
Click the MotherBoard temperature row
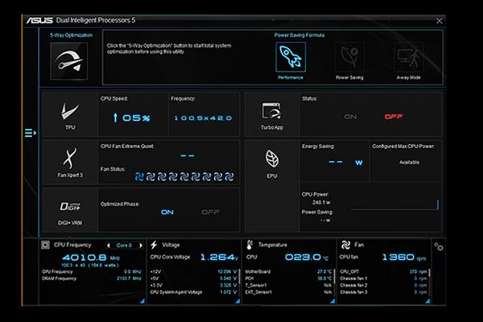(288, 271)
